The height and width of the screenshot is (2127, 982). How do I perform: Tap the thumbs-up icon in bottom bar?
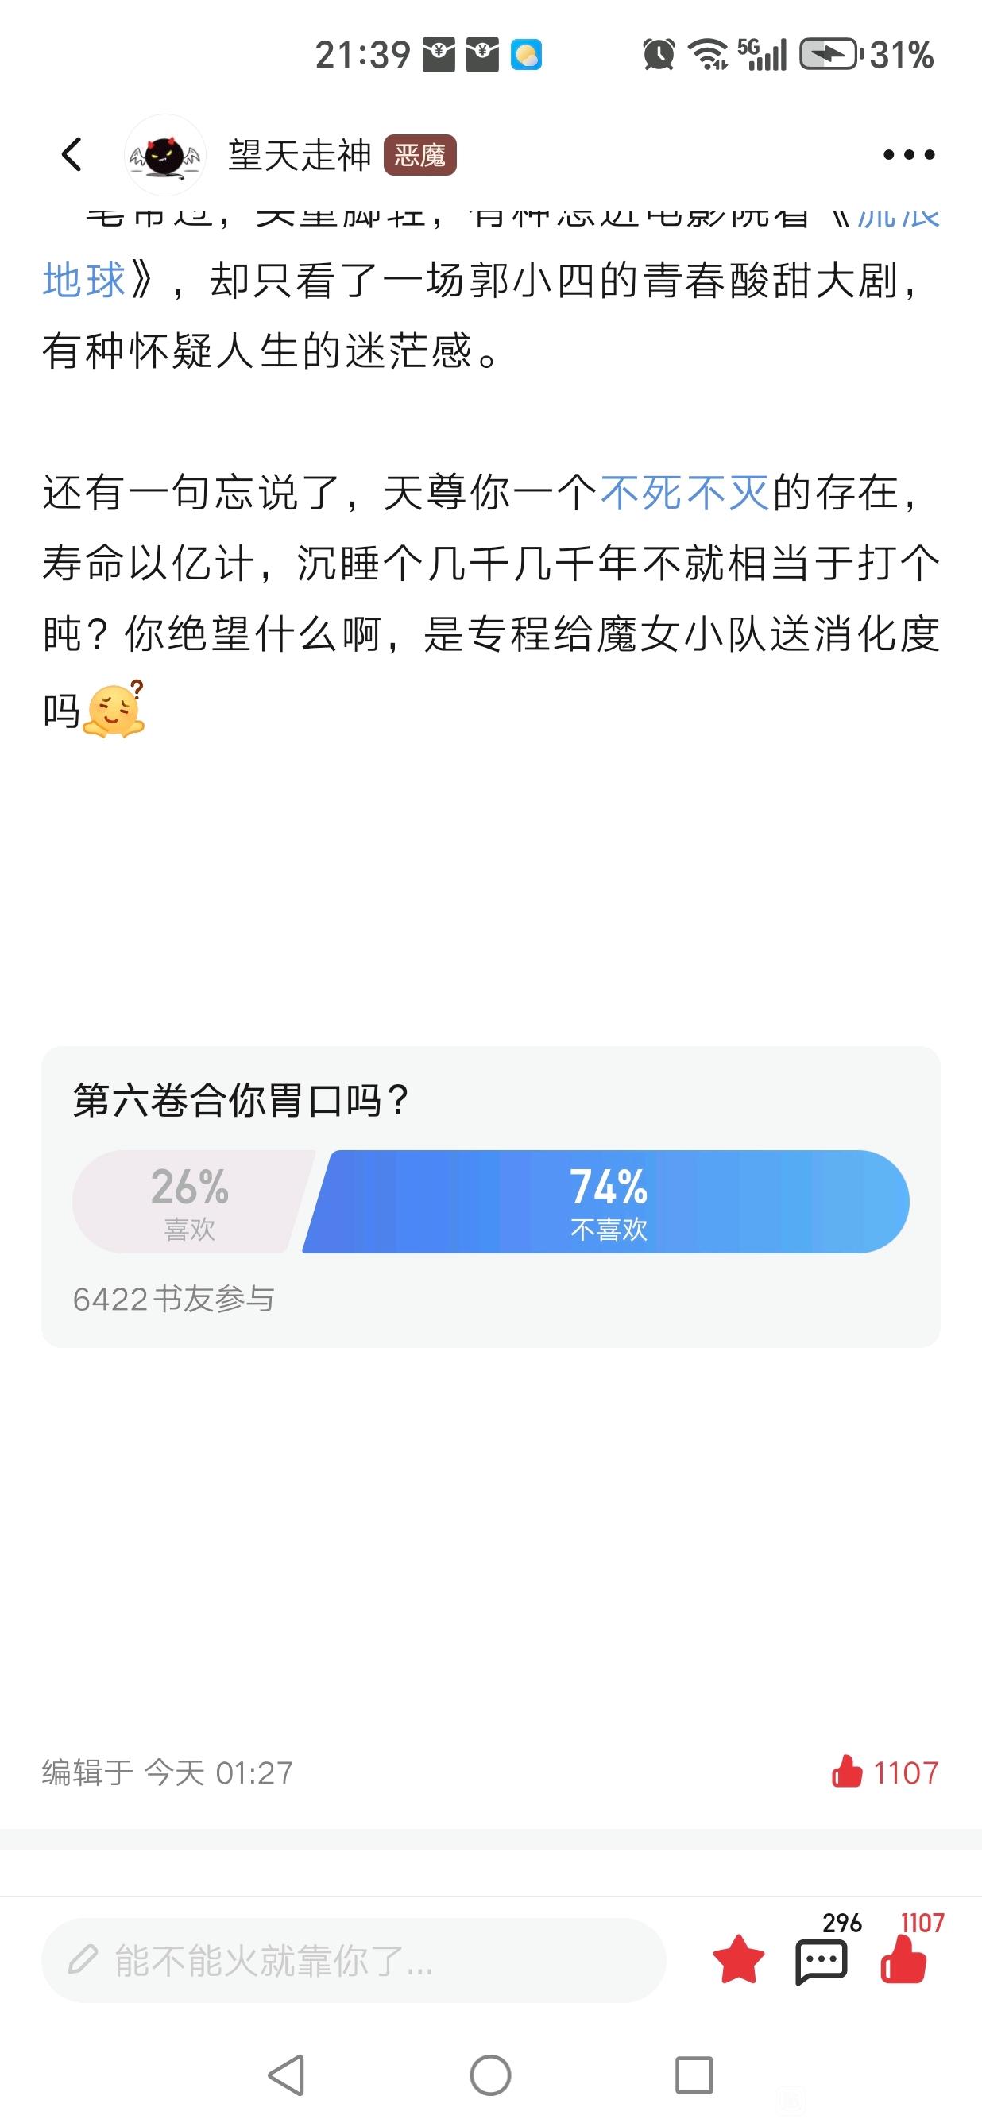coord(903,1959)
